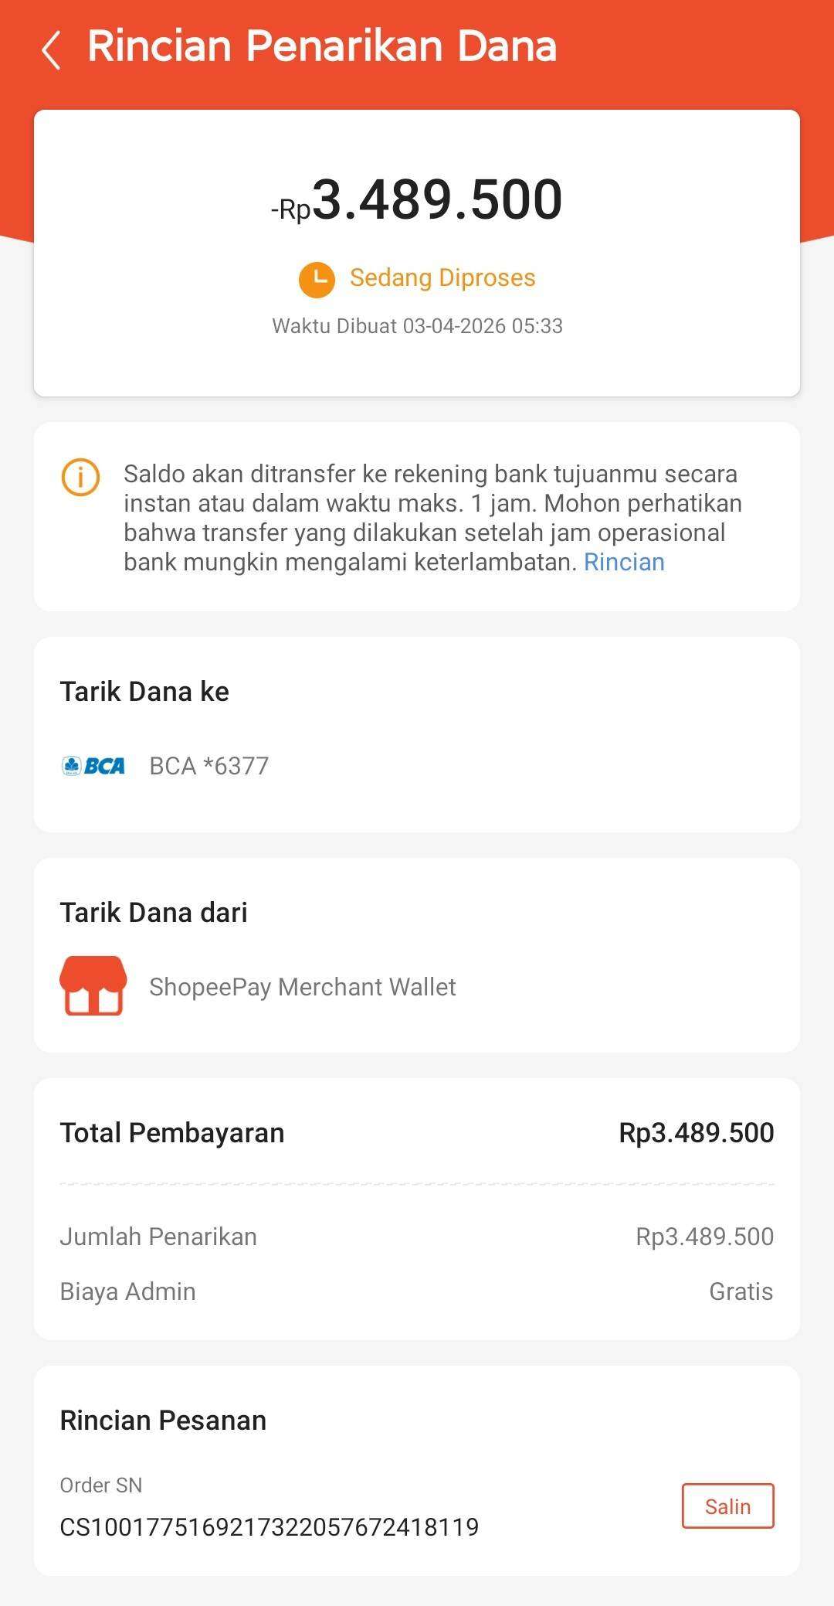Tap the Rincian Penarikan Dana title
The image size is (834, 1606).
(322, 46)
